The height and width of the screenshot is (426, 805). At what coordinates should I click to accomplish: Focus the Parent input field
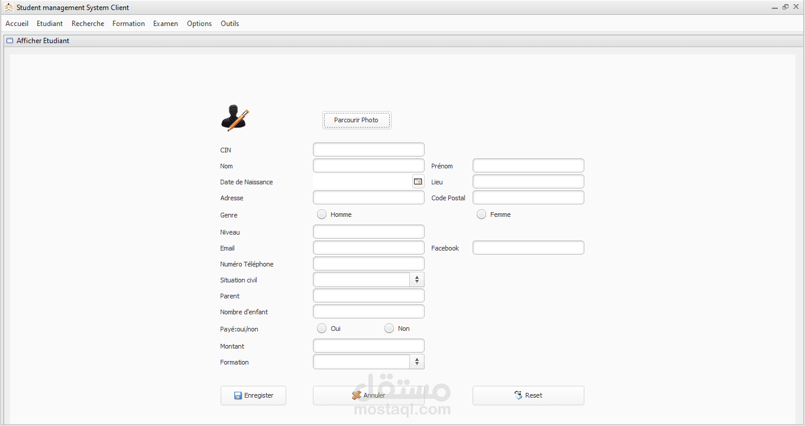(x=368, y=295)
